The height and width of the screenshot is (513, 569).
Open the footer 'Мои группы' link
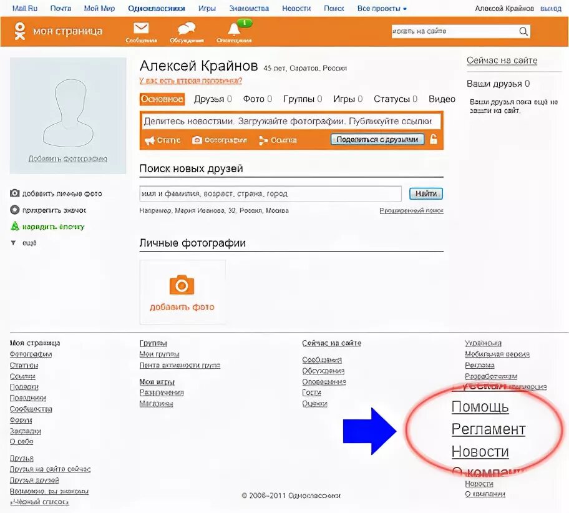coord(159,354)
